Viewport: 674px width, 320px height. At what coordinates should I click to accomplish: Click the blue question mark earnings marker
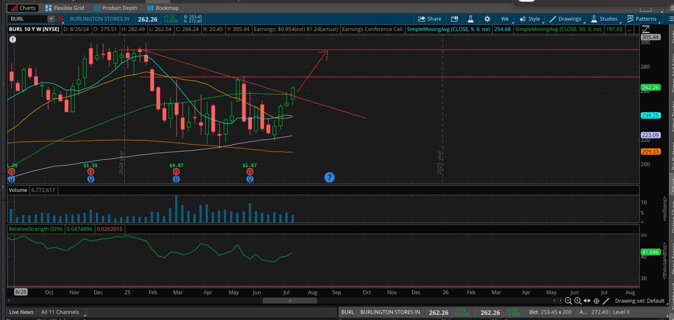point(330,177)
